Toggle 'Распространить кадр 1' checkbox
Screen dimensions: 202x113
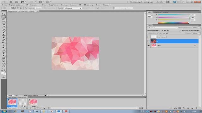pyautogui.click(x=181, y=30)
